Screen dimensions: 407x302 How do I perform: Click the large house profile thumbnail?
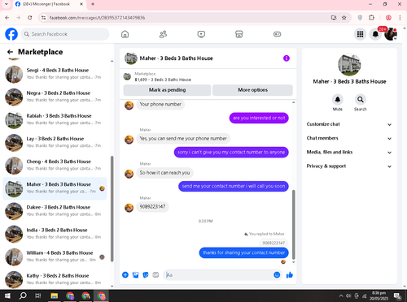[349, 65]
